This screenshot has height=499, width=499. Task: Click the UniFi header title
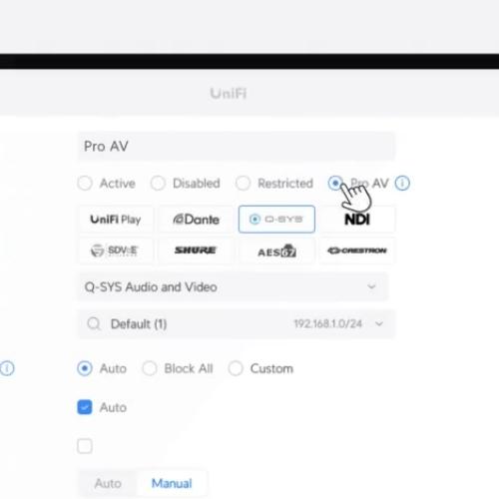[229, 93]
